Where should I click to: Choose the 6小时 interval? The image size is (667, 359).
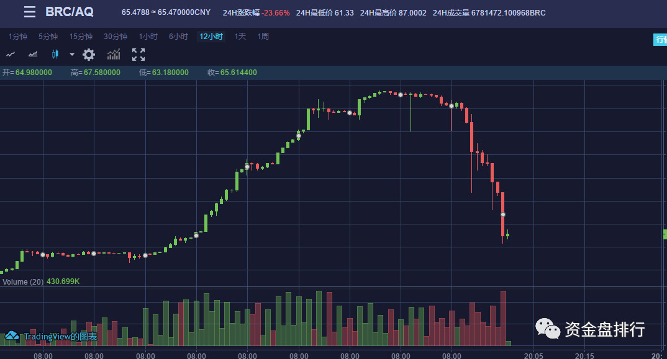tap(178, 37)
